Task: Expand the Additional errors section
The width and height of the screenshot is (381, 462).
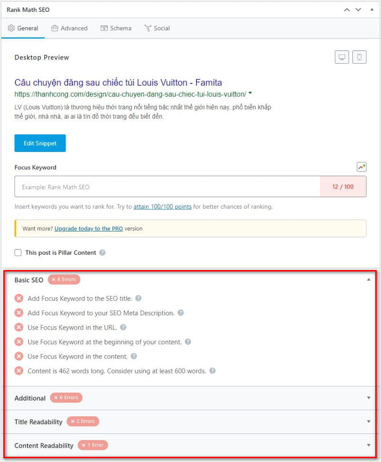Action: click(369, 398)
